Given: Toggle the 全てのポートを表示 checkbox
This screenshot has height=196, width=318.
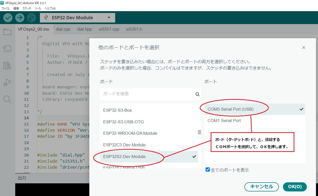Looking at the screenshot, I should [208, 170].
